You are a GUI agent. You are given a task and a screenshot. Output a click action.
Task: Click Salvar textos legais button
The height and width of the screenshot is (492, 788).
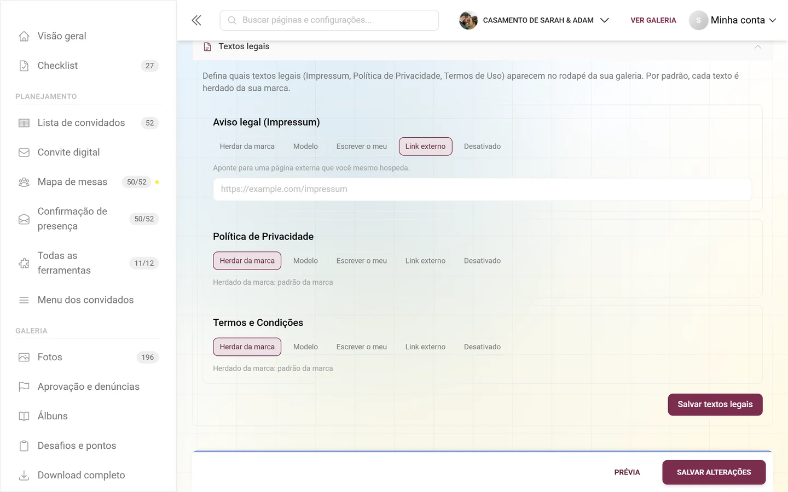point(715,405)
